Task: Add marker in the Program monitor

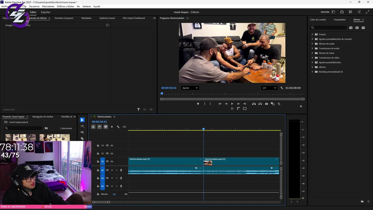Action: (x=198, y=104)
